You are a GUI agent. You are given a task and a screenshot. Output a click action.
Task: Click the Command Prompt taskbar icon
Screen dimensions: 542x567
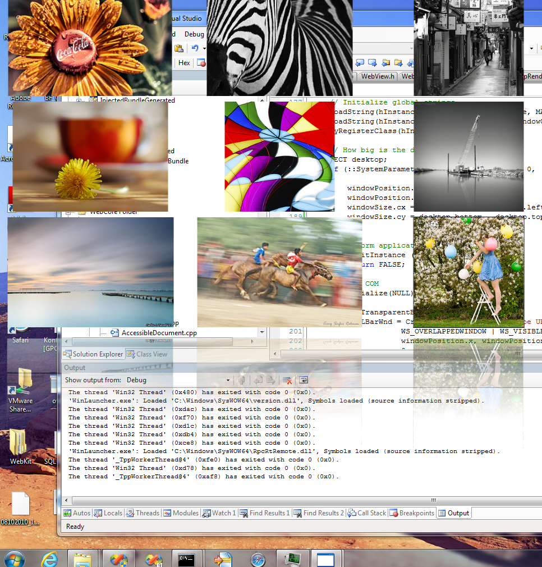[187, 559]
